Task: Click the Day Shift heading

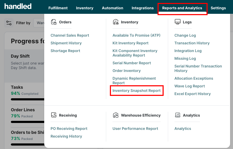Action: pyautogui.click(x=20, y=56)
